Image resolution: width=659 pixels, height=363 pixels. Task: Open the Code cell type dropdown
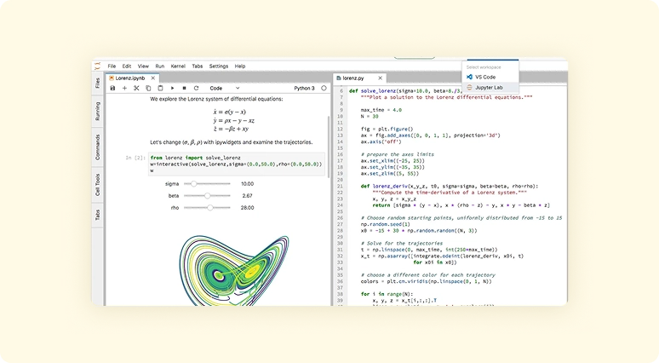223,88
